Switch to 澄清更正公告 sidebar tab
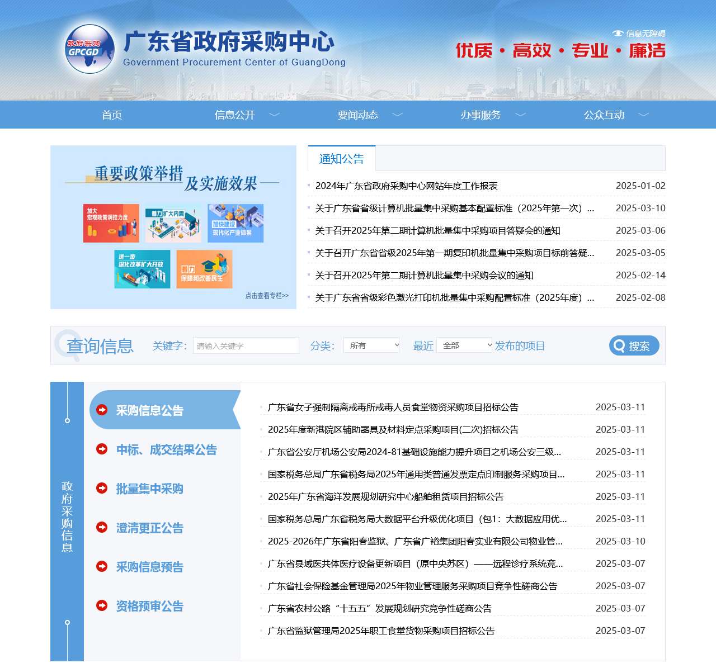 coord(149,528)
